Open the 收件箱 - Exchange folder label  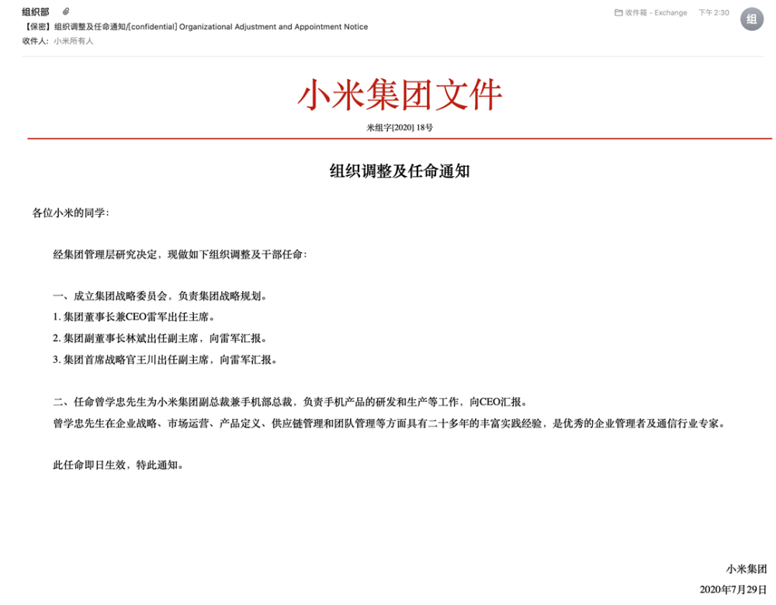pyautogui.click(x=656, y=12)
